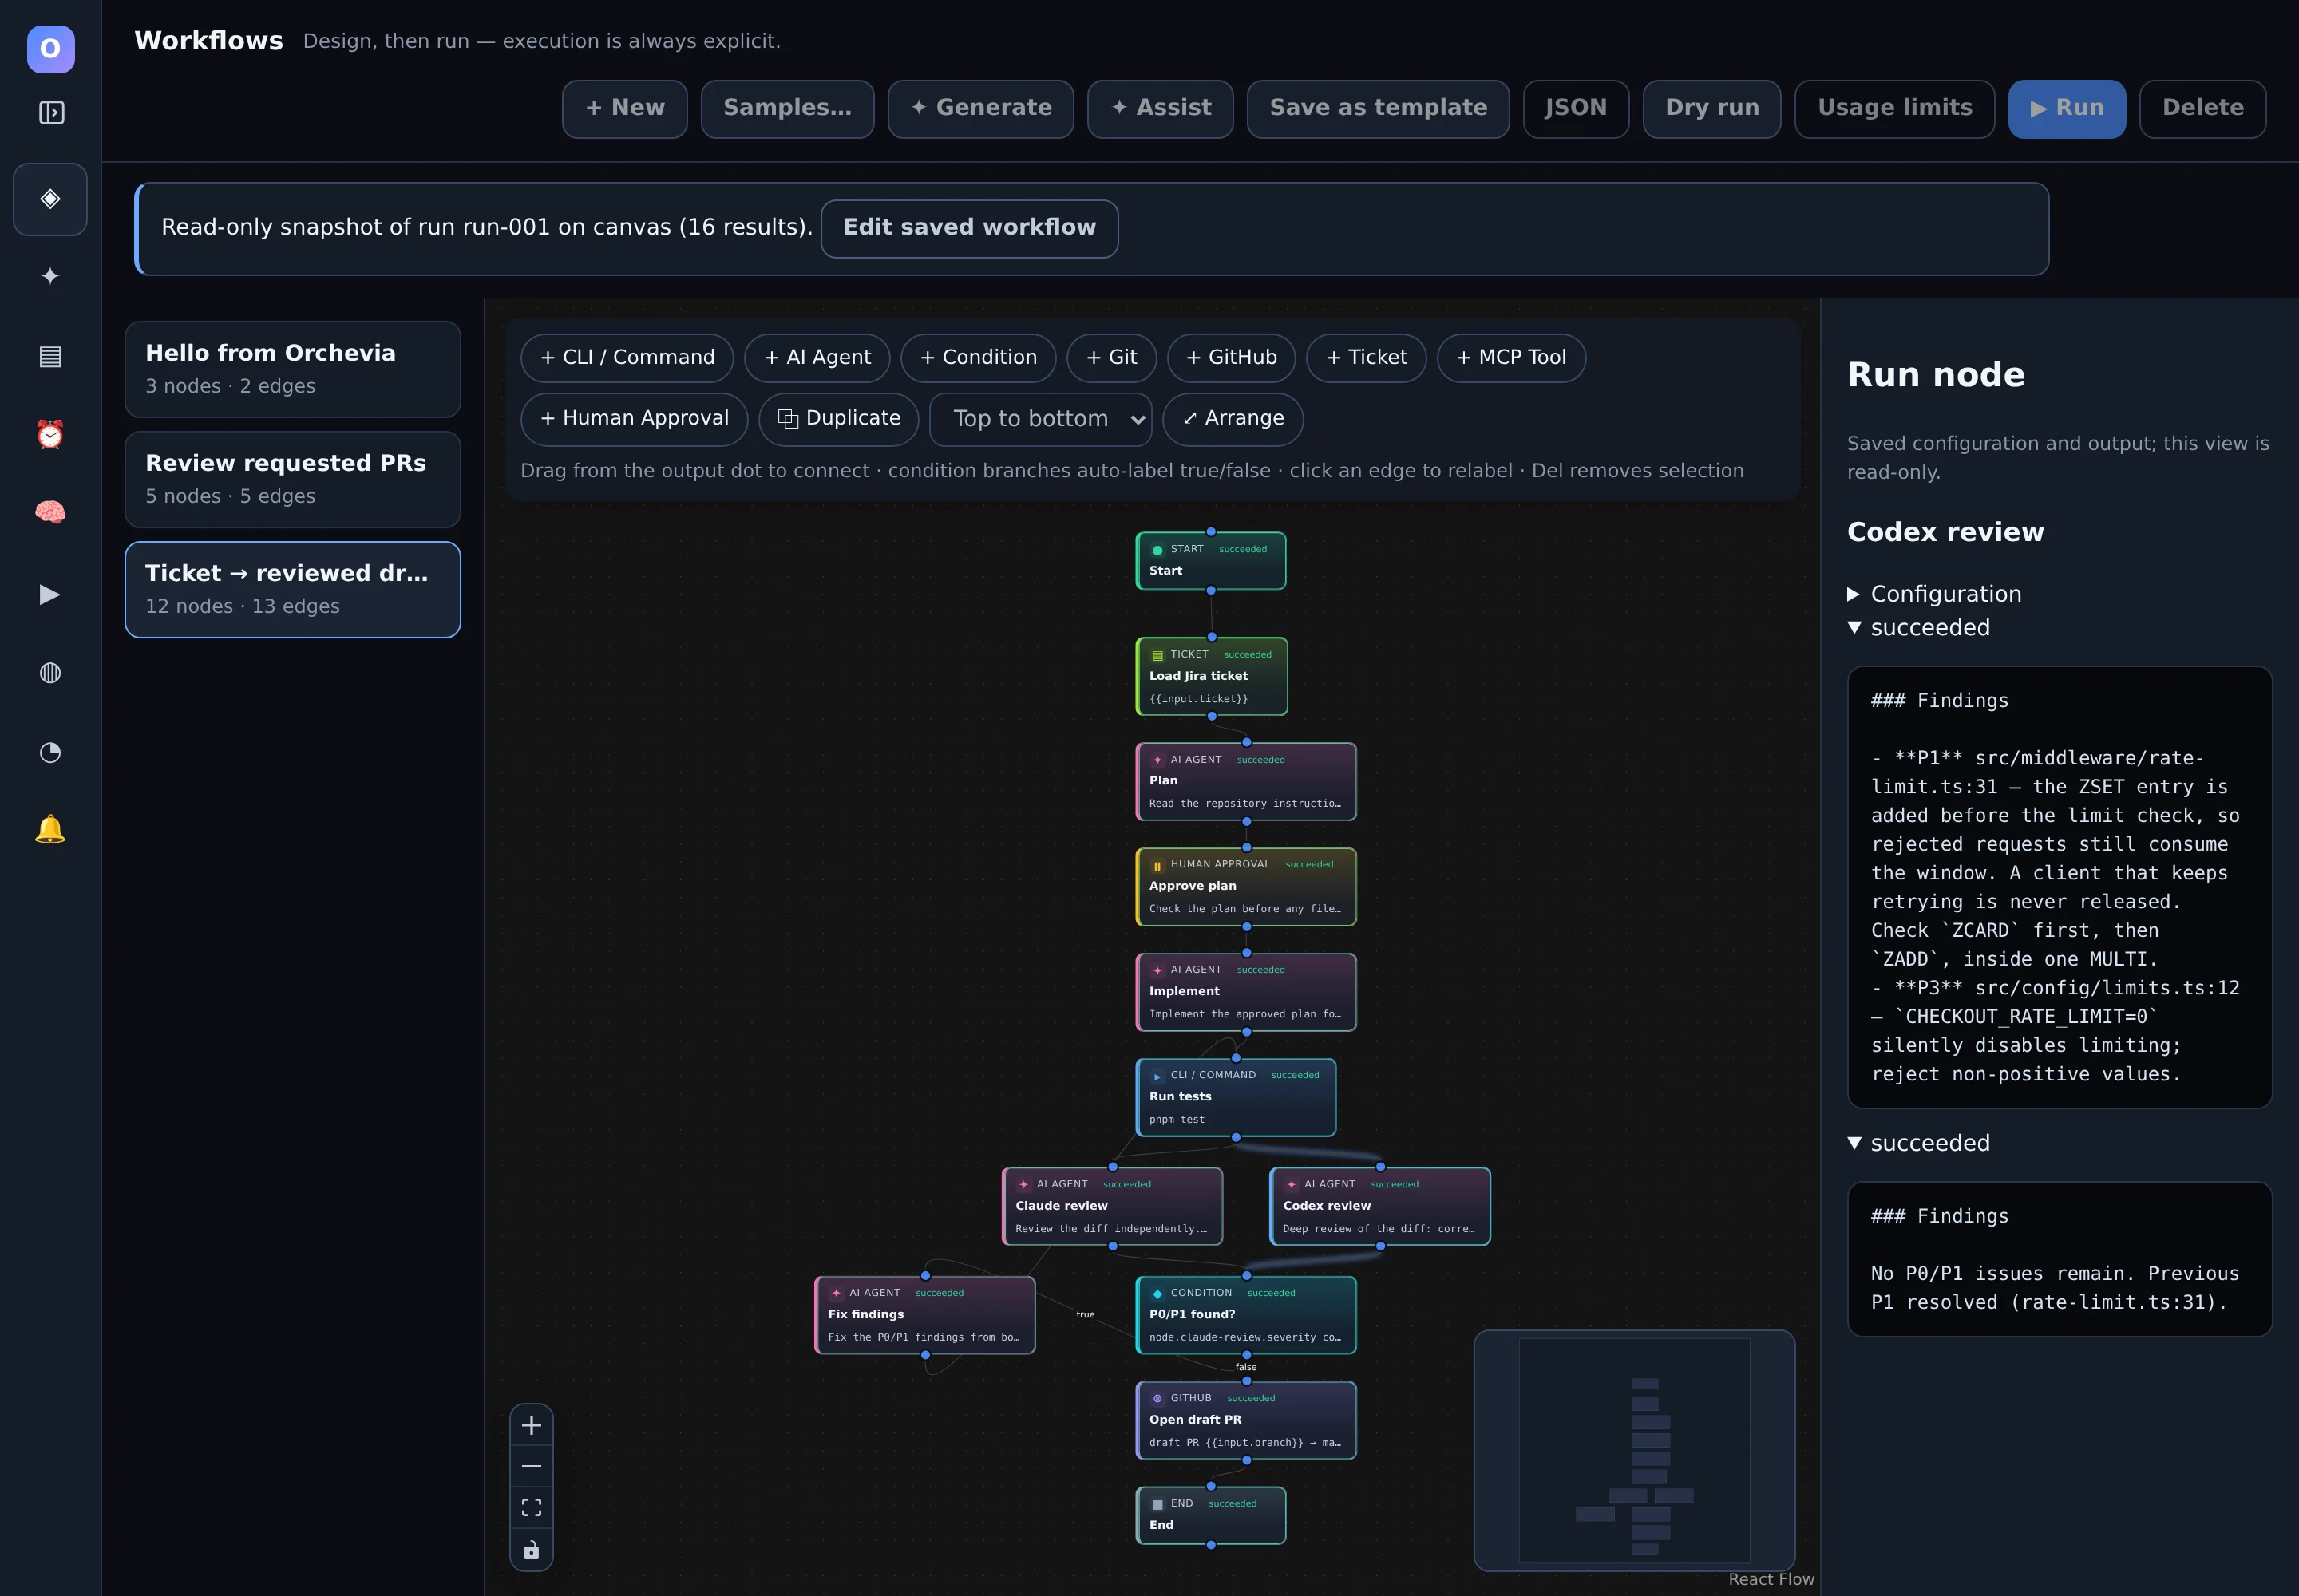The height and width of the screenshot is (1596, 2299).
Task: Create a New workflow
Action: point(624,108)
